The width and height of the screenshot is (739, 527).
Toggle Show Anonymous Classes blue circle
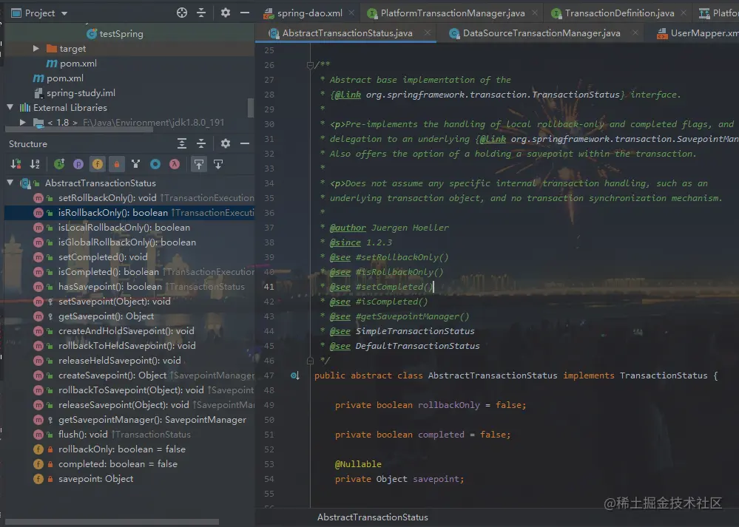click(x=155, y=164)
